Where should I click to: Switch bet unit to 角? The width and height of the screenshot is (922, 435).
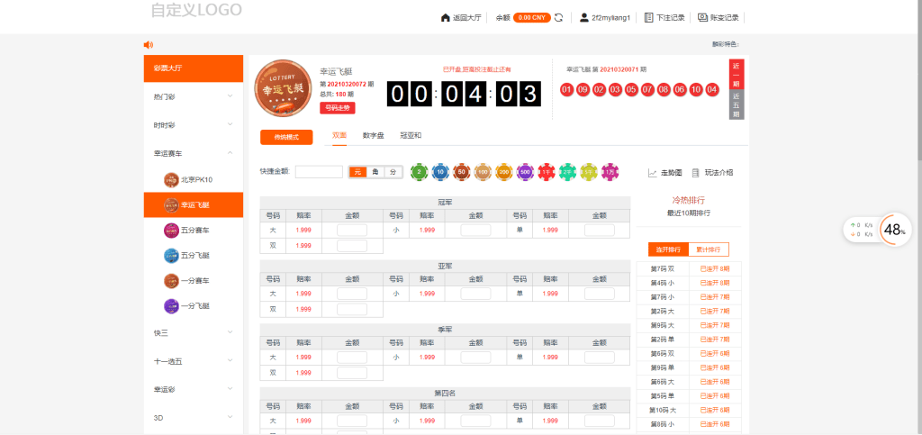375,172
